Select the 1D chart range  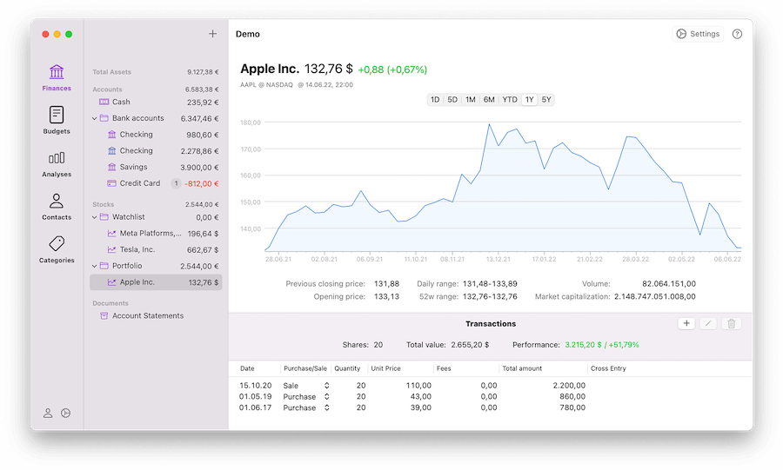435,100
